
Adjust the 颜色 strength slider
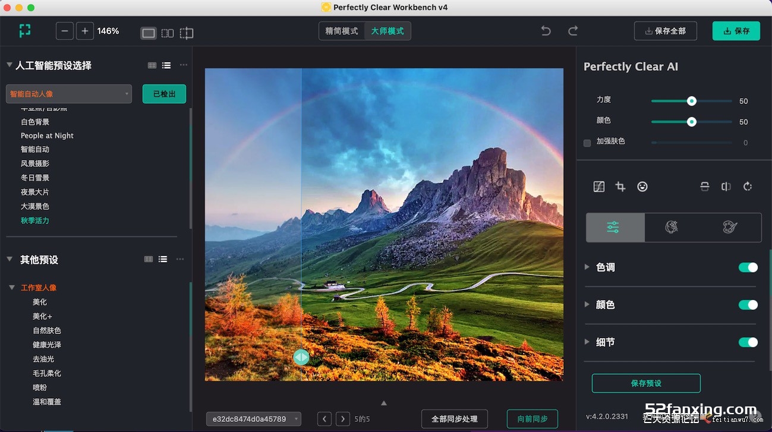coord(691,122)
